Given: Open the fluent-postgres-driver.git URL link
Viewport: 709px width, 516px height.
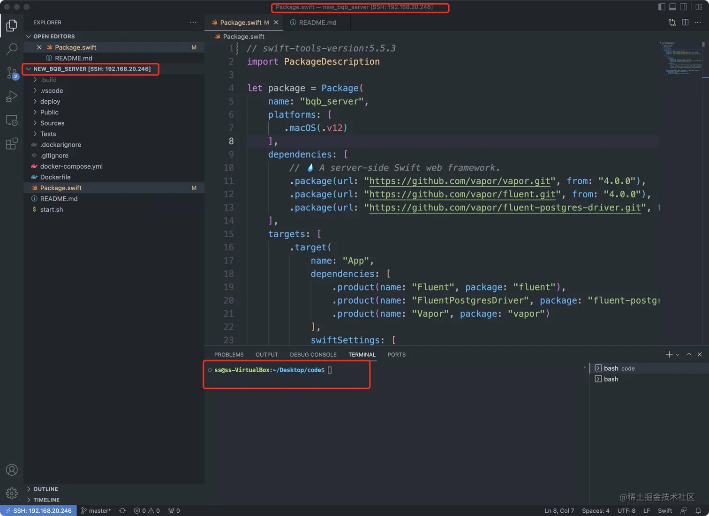Looking at the screenshot, I should click(505, 208).
